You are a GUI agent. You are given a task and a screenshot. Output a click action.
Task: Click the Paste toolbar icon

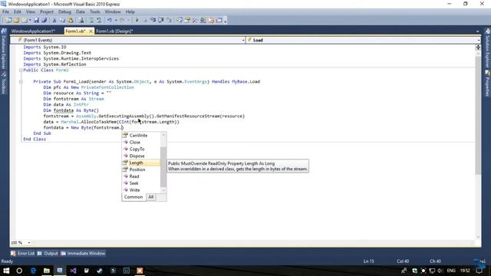pos(70,21)
